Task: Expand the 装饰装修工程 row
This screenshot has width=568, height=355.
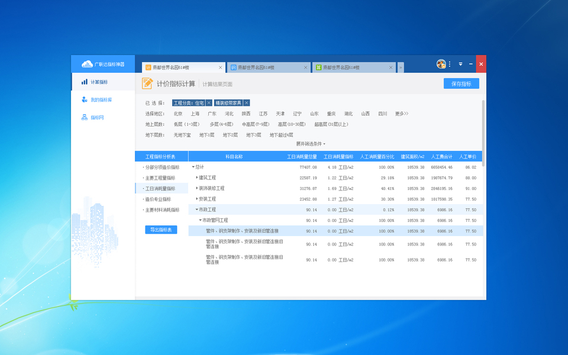Action: click(196, 188)
